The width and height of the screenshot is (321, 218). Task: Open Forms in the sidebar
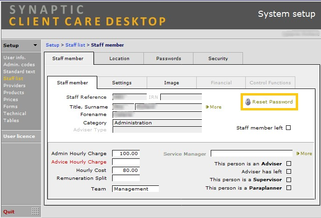coord(10,106)
